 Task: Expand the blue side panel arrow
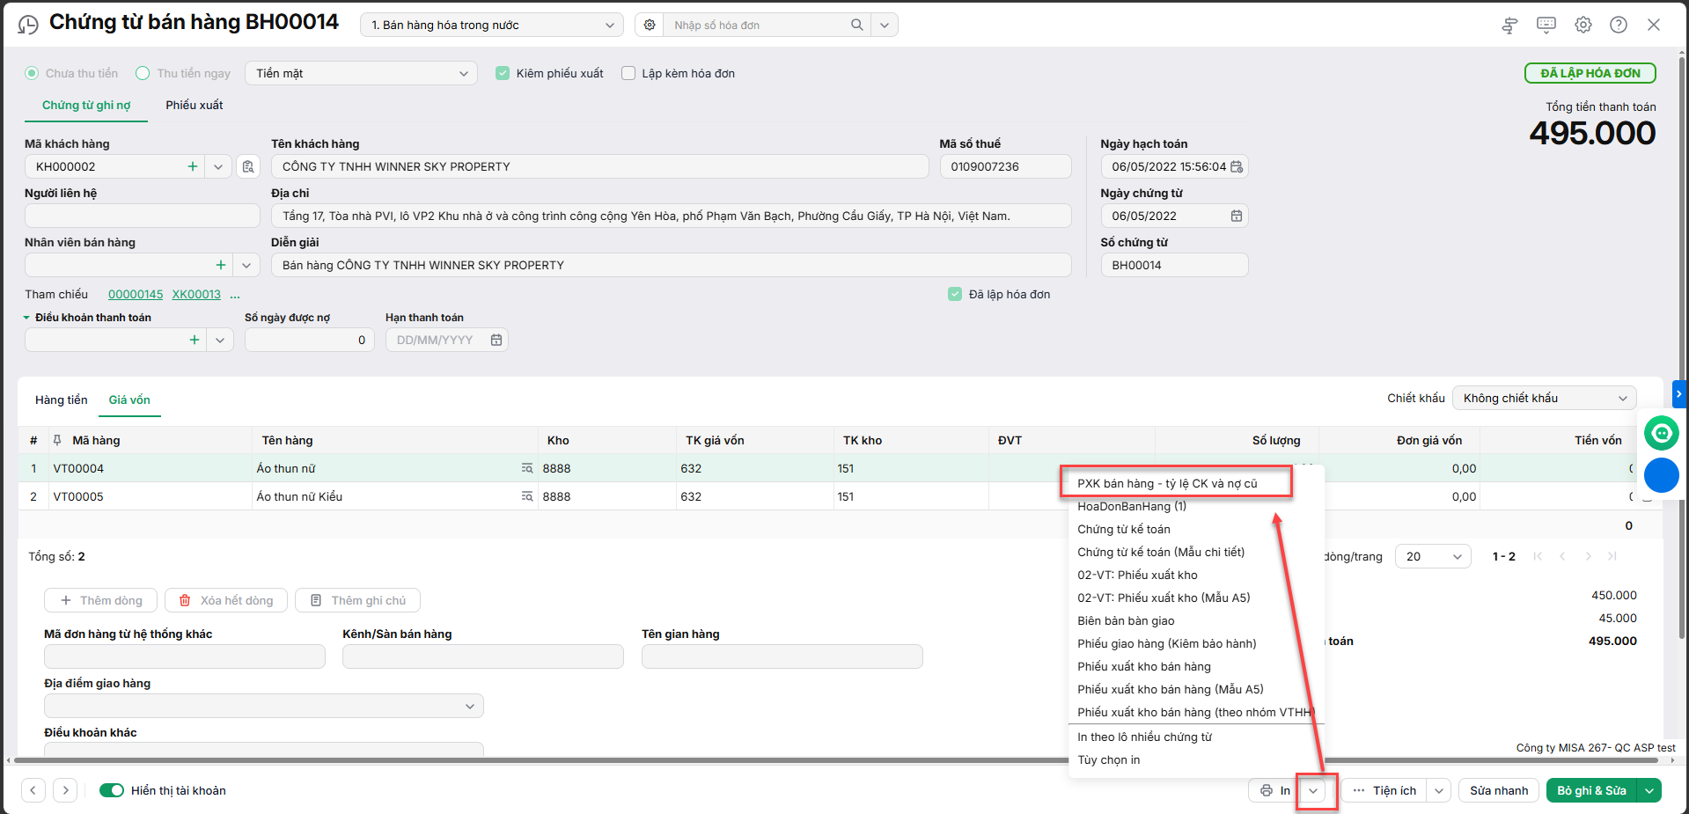pos(1679,393)
